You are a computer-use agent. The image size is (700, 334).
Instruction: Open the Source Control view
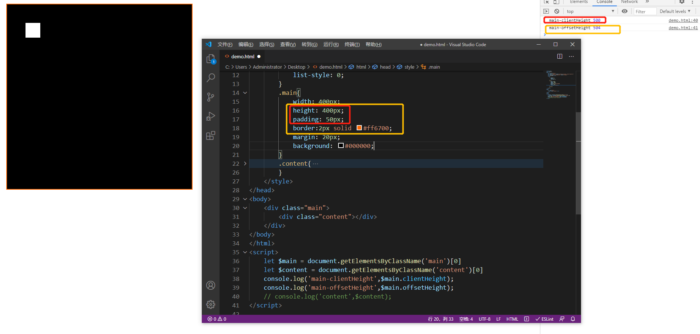coord(211,97)
